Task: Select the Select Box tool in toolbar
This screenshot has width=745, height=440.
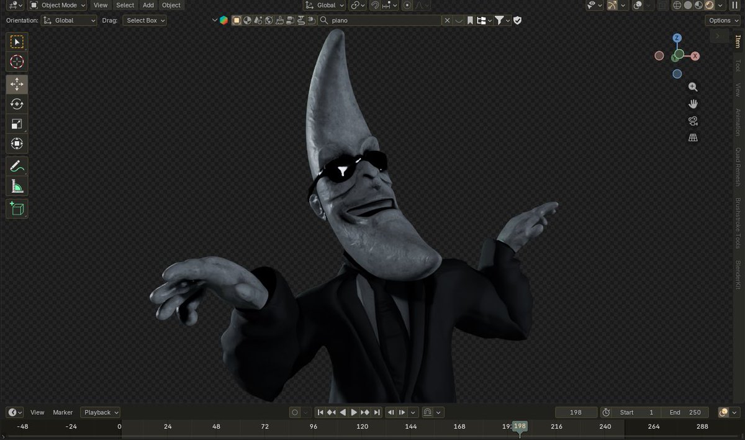Action: point(17,42)
